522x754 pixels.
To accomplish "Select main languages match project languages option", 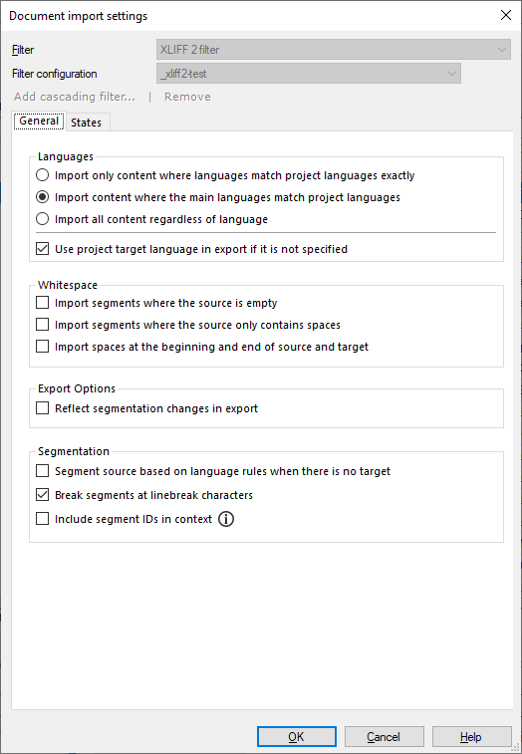I will [x=42, y=197].
